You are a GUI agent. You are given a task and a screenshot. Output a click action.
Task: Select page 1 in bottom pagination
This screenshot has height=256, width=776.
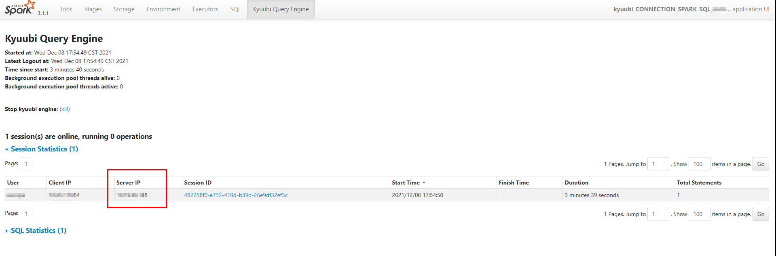(26, 214)
